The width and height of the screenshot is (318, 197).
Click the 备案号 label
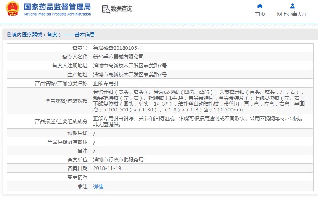80,48
